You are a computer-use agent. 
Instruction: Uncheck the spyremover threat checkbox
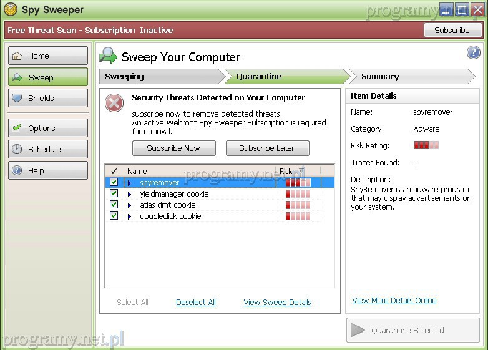point(114,182)
